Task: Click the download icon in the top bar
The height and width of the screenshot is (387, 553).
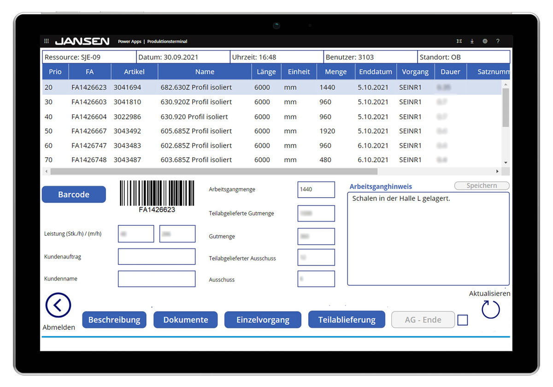Action: click(x=472, y=41)
